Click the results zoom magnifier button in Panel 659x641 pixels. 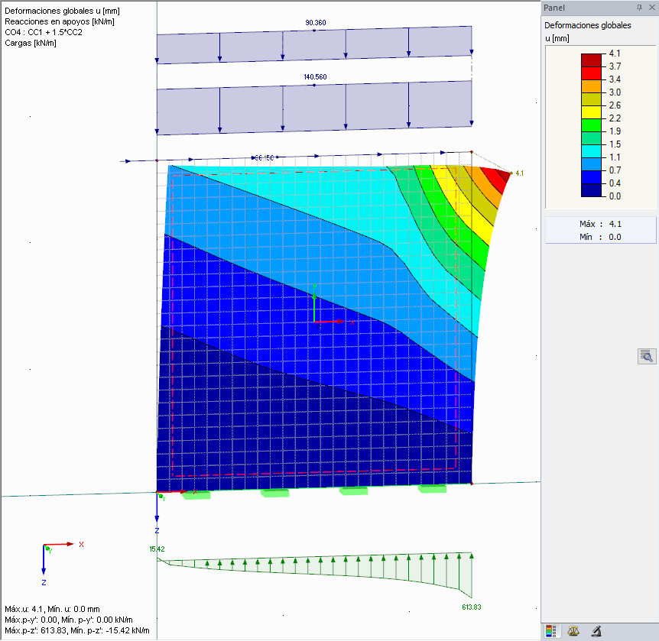click(647, 356)
